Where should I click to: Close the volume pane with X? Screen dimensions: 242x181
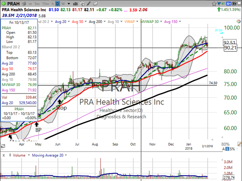(4, 155)
